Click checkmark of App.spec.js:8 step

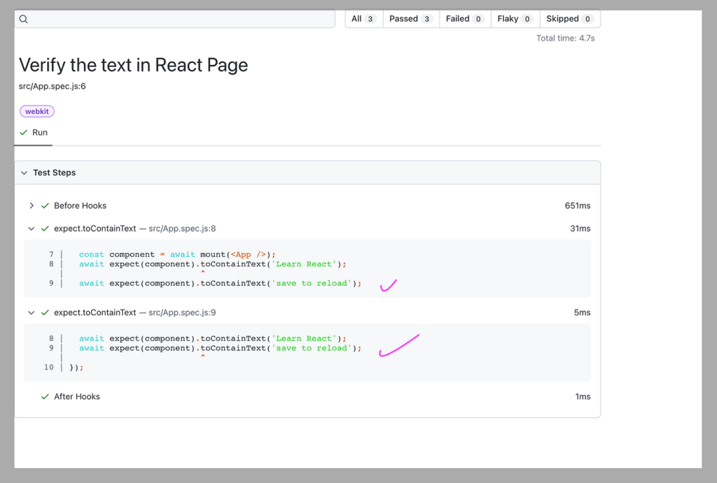pos(45,229)
